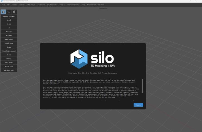Viewport: 202px width, 132px height.
Task: Open the Create menu
Action: pos(15,5)
